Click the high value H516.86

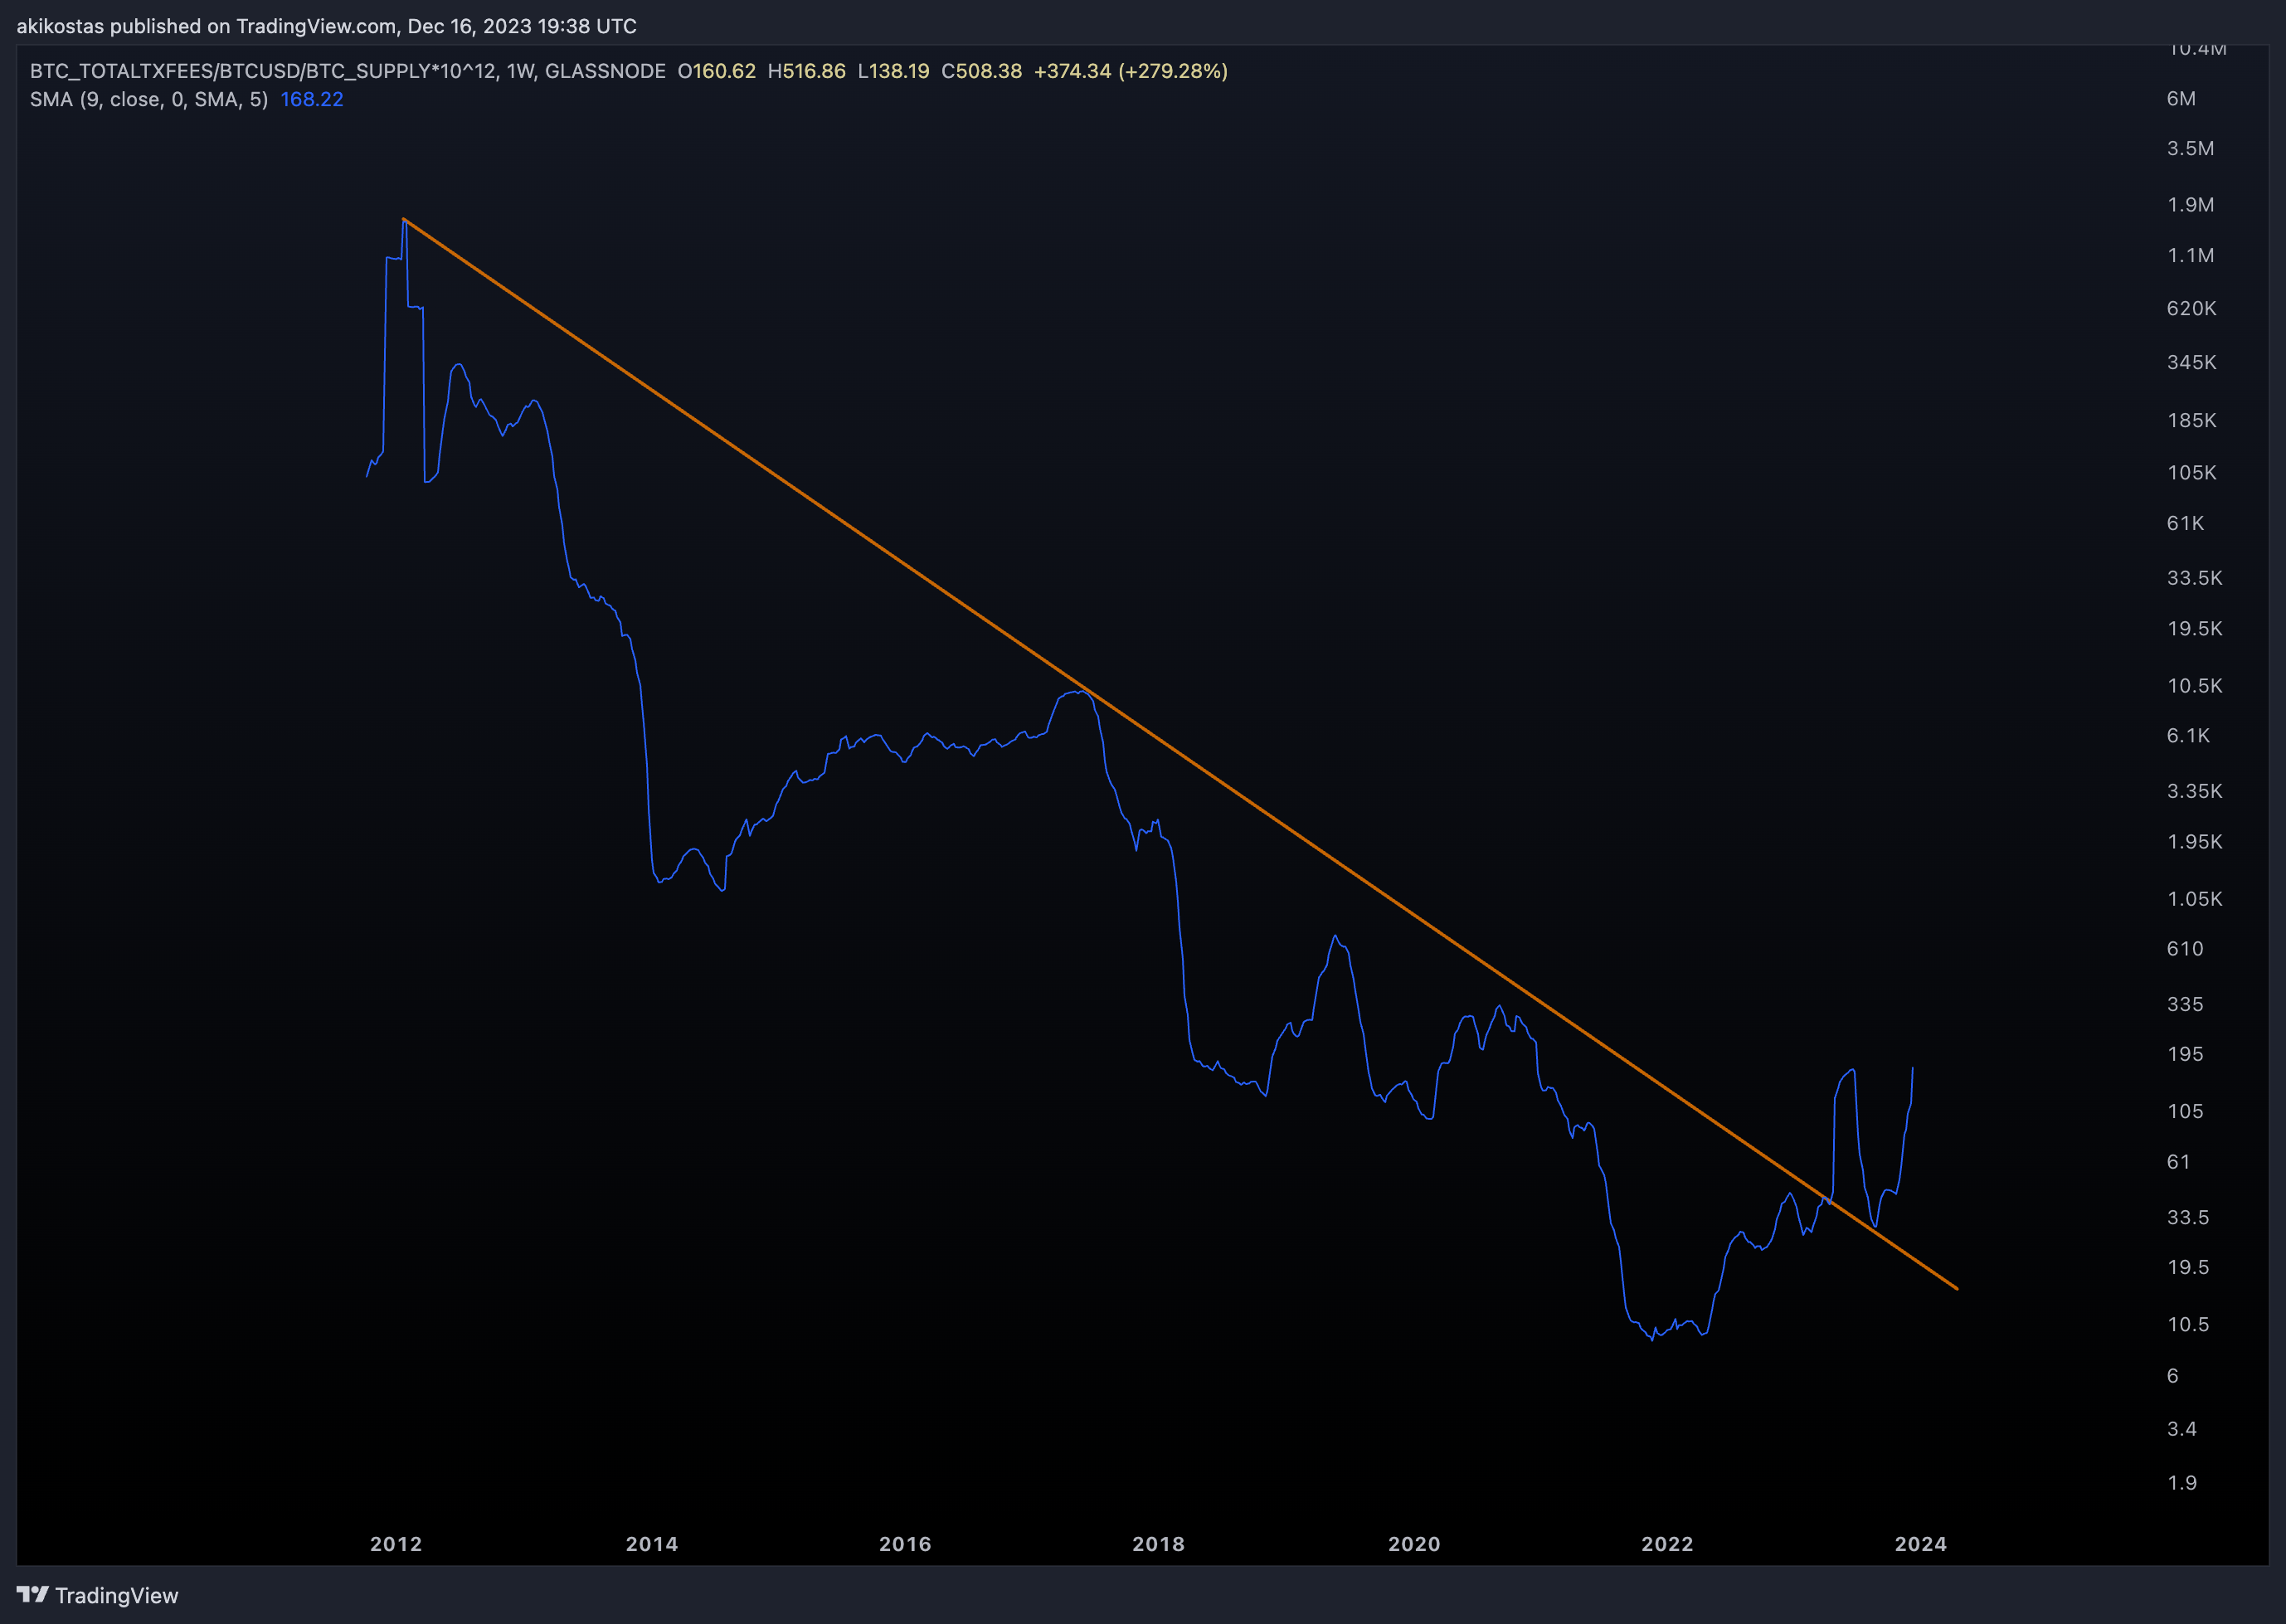point(806,71)
